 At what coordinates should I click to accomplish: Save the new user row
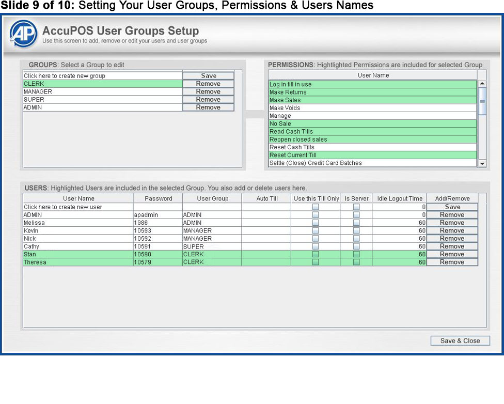(452, 207)
